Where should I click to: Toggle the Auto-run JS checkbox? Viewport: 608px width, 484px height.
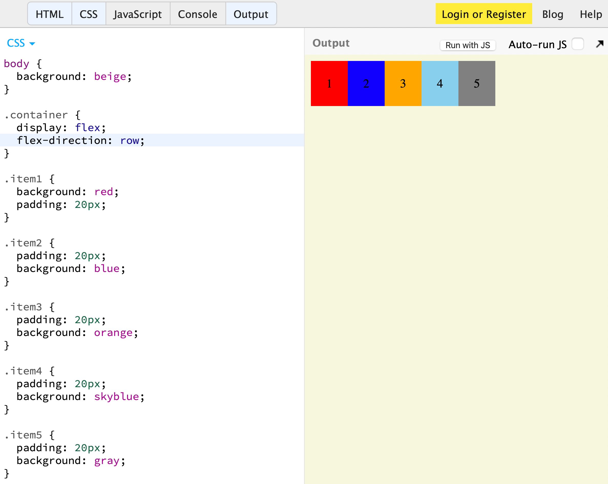click(x=578, y=44)
